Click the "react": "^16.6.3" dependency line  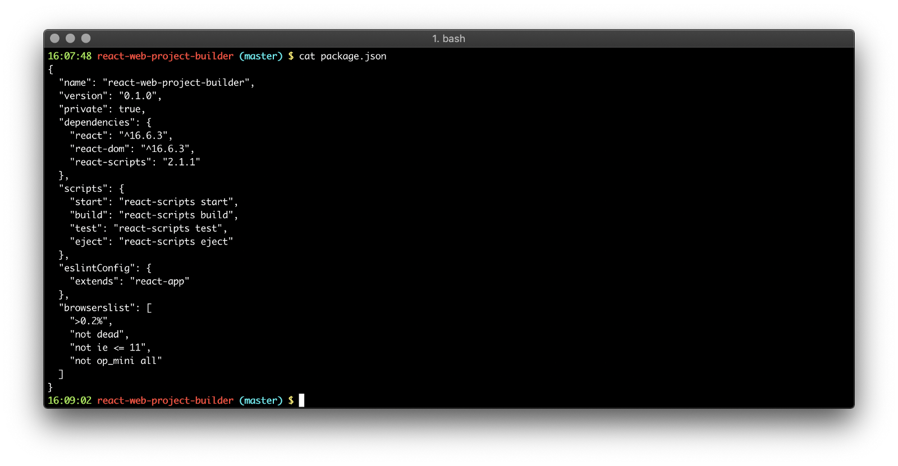(121, 136)
